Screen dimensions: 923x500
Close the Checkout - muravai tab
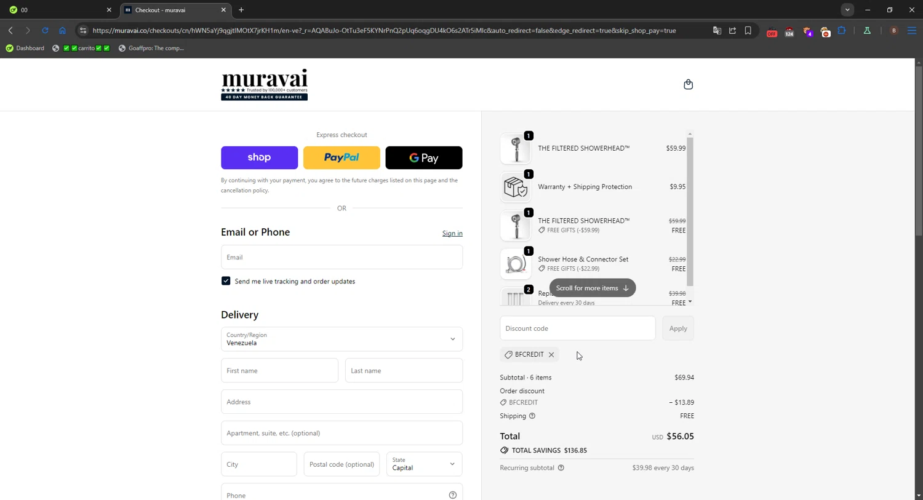(223, 10)
